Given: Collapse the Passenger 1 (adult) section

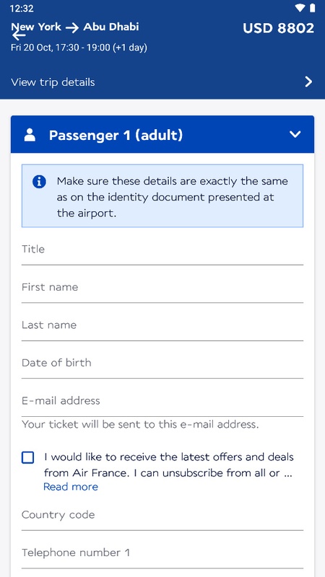Looking at the screenshot, I should [295, 134].
